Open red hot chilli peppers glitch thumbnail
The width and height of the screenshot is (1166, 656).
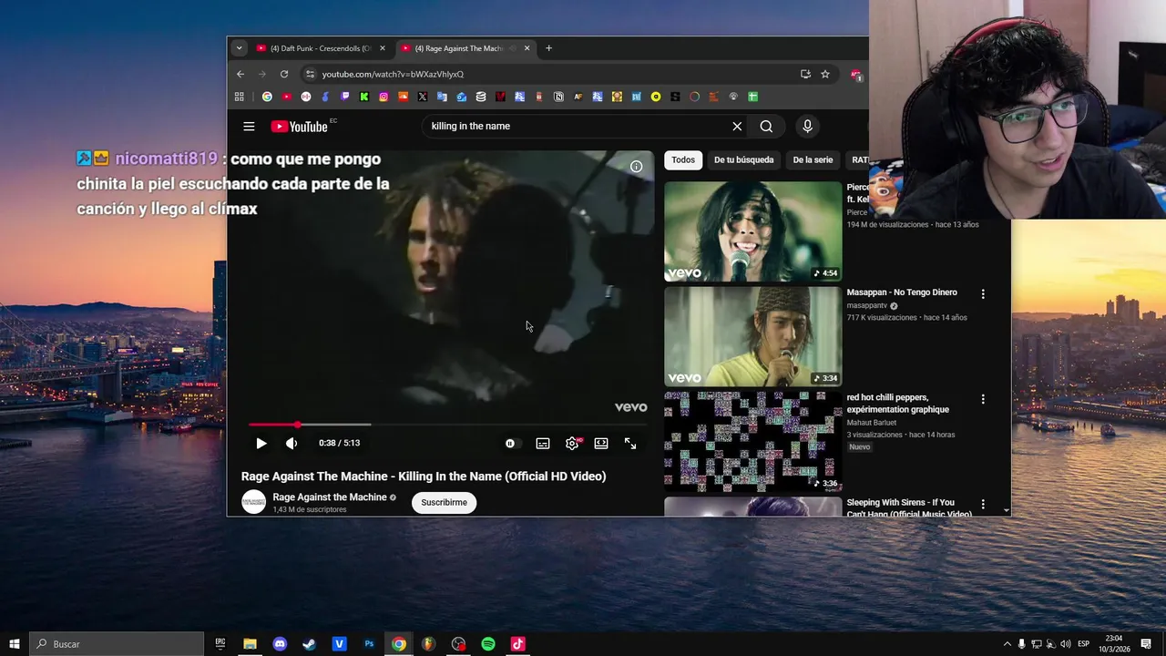point(753,441)
